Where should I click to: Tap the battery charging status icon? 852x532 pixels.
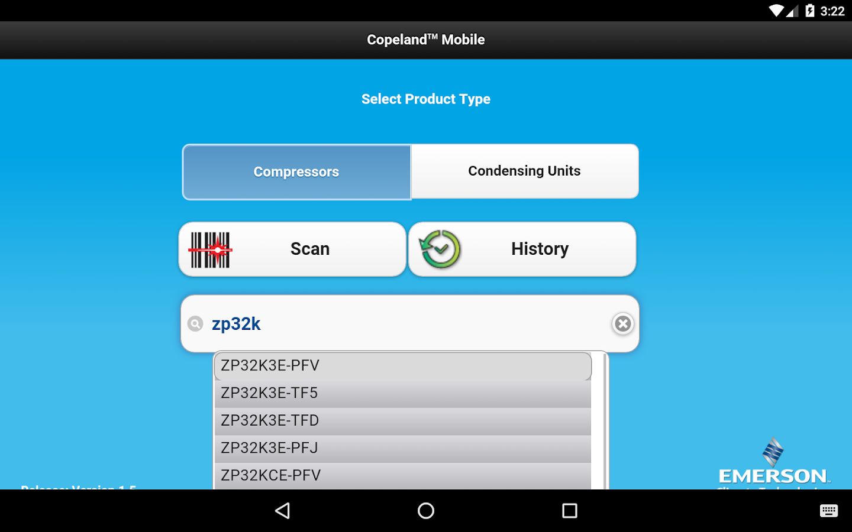point(810,11)
